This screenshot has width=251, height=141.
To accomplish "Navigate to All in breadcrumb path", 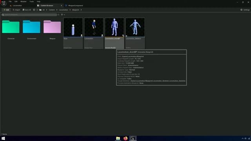I will pyautogui.click(x=44, y=10).
